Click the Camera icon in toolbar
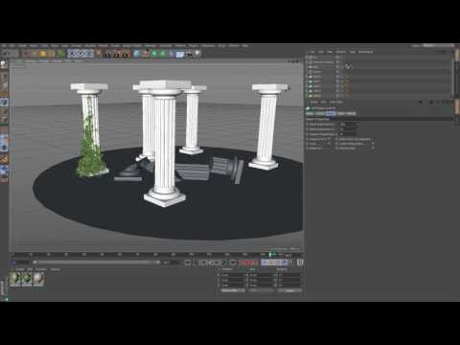Viewport: 460px width, 345px height. tap(189, 54)
